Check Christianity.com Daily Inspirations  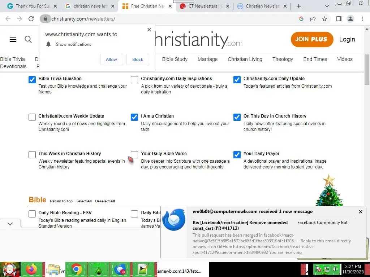pos(134,80)
